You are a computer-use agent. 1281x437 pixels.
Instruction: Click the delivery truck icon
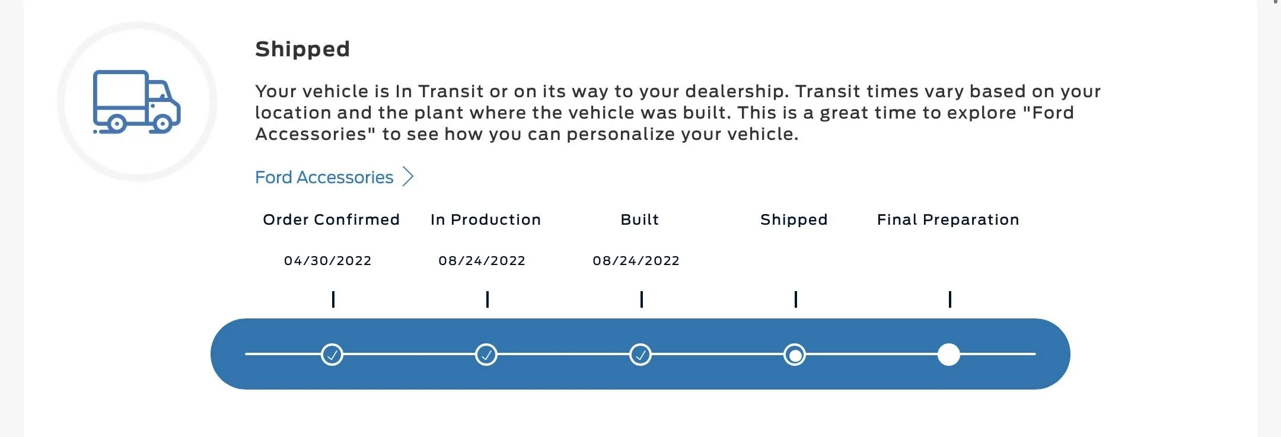click(137, 101)
